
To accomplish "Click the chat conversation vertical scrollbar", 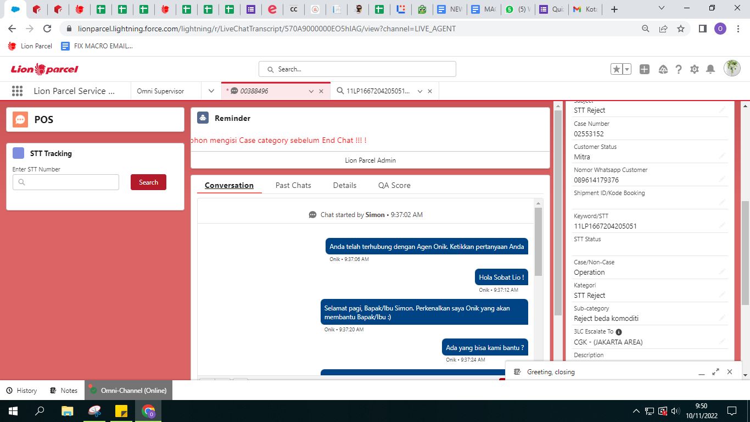I will (x=538, y=242).
